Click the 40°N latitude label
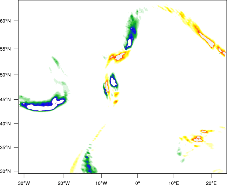This screenshot has height=185, width=227. [5, 124]
